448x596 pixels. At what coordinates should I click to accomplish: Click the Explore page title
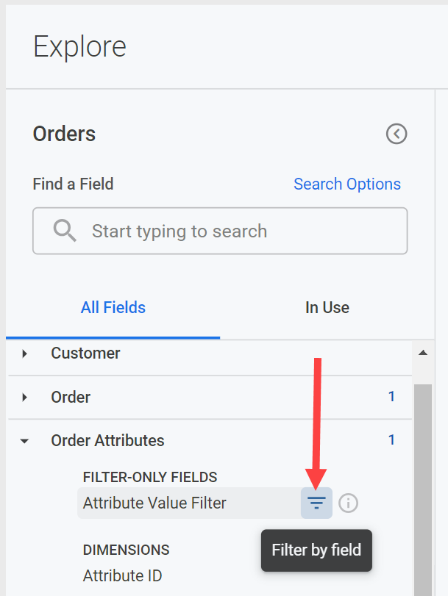[x=79, y=46]
